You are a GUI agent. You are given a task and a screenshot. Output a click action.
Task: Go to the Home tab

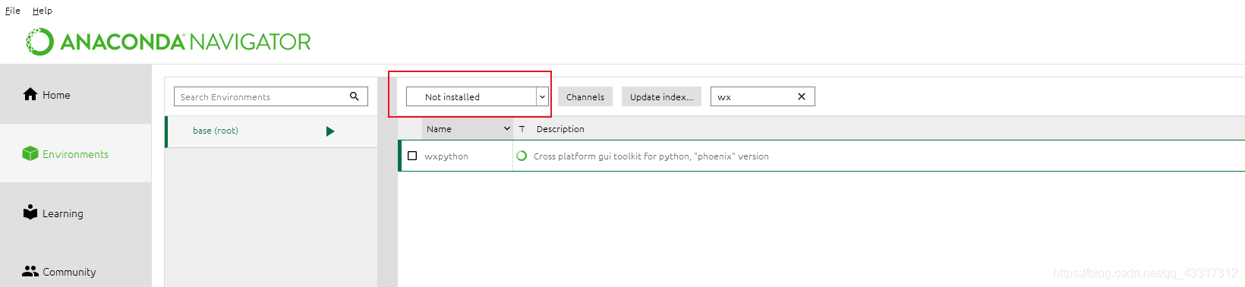[x=76, y=94]
